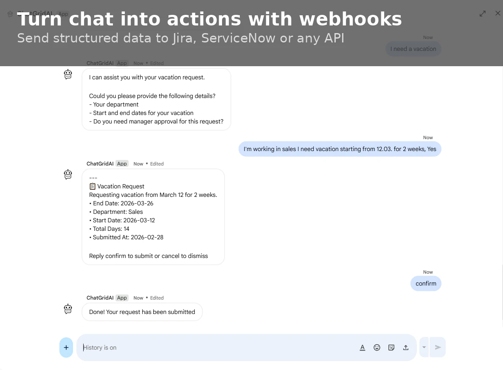Click 'Requesting vacation from March 12' line

tap(153, 195)
